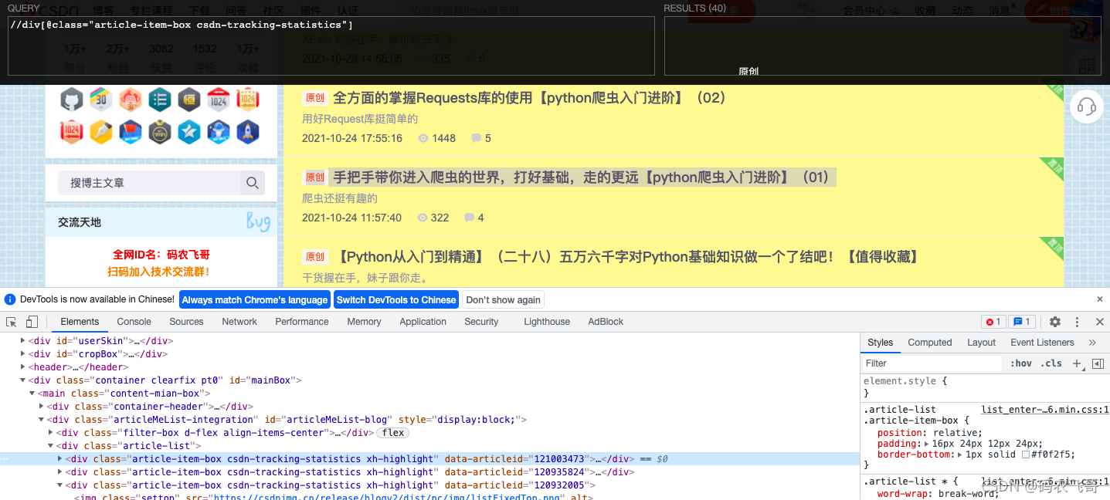
Task: Click the yellow pen nib badge
Action: point(101,132)
